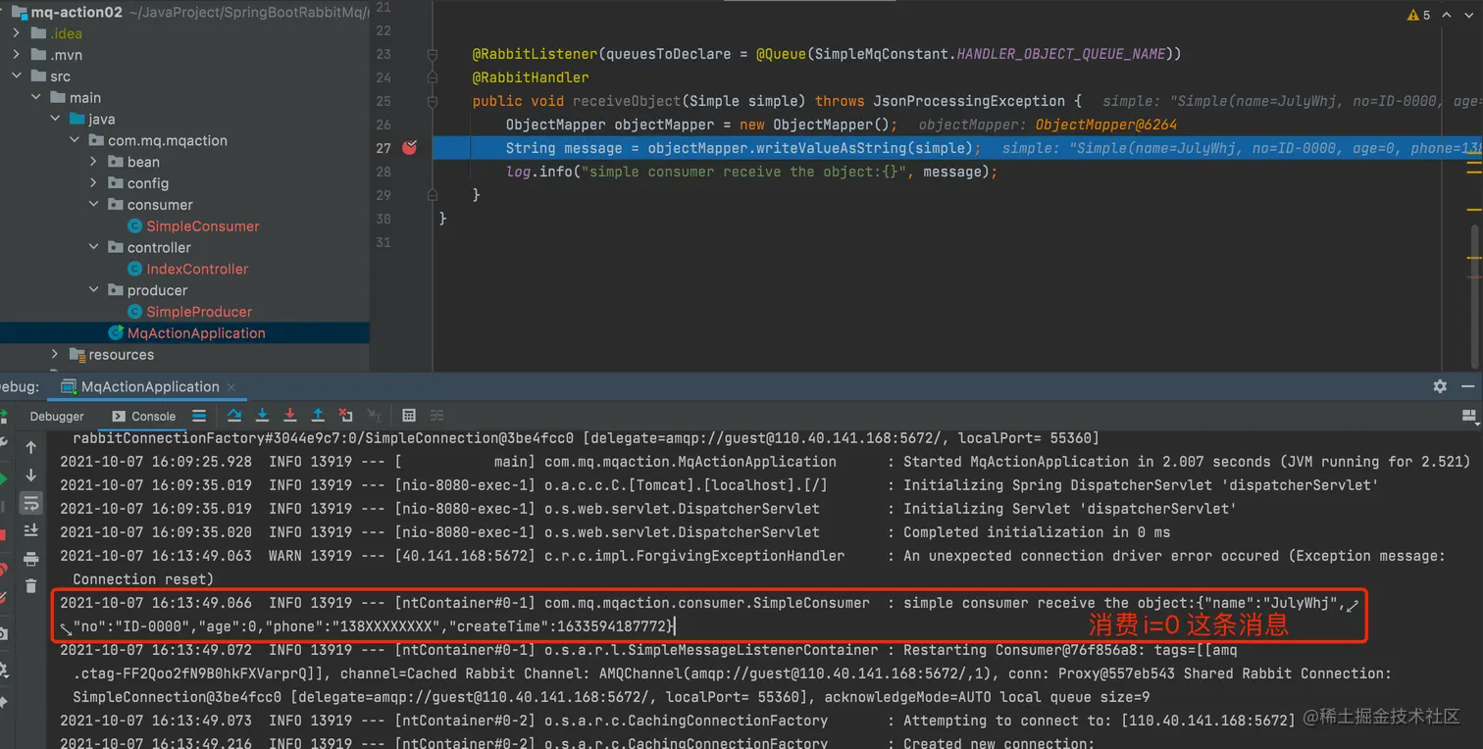Expand the .mvn folder

click(x=17, y=55)
